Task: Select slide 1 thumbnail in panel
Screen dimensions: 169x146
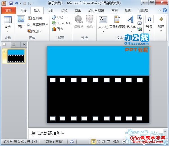Action: coord(16,56)
